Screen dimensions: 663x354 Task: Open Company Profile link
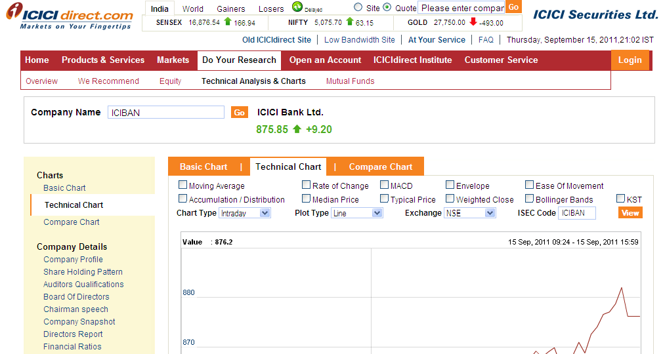[73, 260]
